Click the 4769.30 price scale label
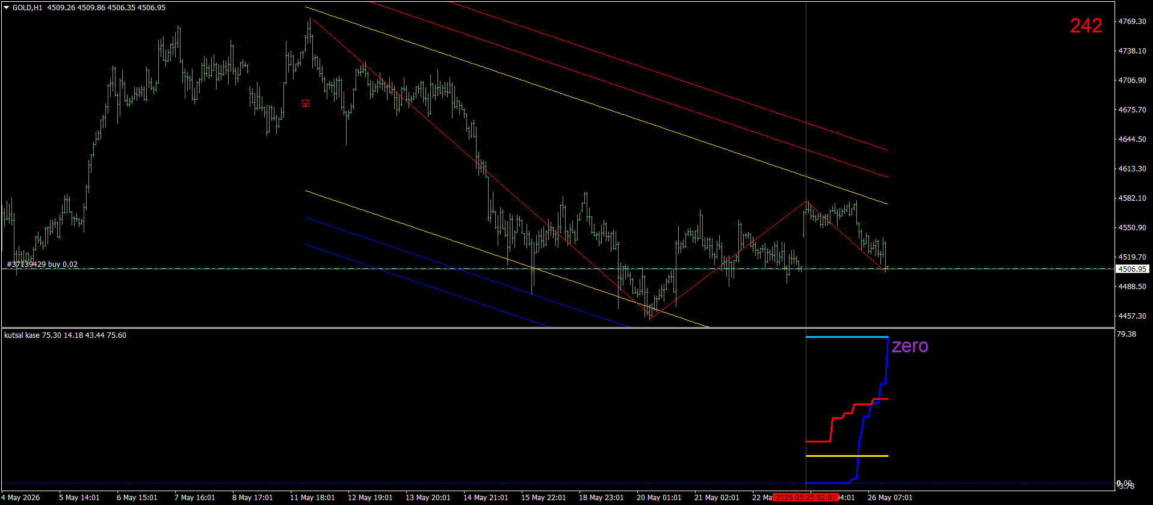This screenshot has width=1153, height=505. (x=1131, y=22)
